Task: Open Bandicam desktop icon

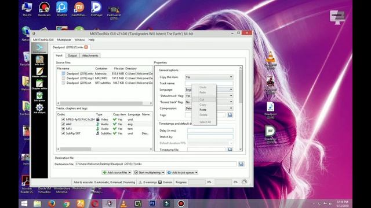Action: click(44, 9)
